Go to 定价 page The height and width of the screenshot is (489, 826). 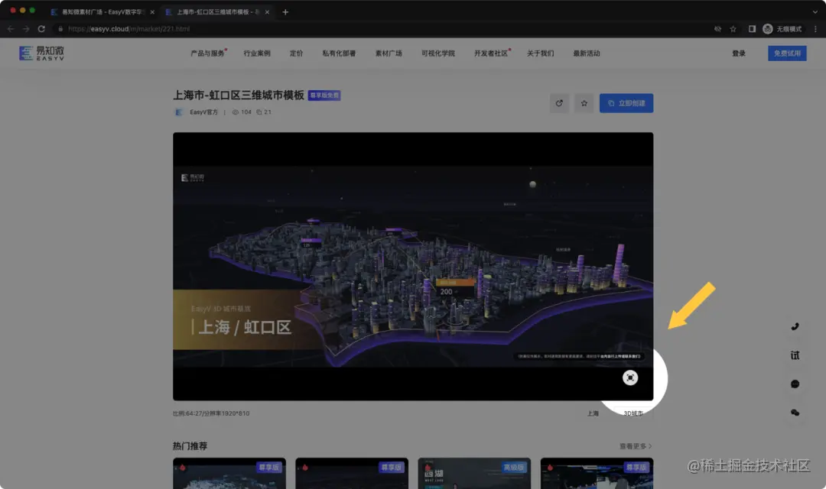point(296,53)
